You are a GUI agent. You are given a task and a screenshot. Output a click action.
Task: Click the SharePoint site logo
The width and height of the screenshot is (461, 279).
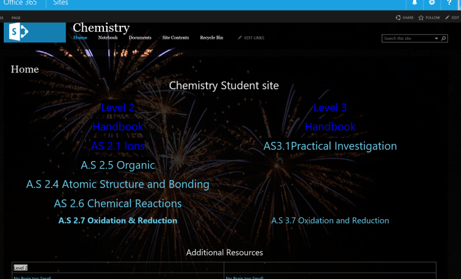[34, 32]
